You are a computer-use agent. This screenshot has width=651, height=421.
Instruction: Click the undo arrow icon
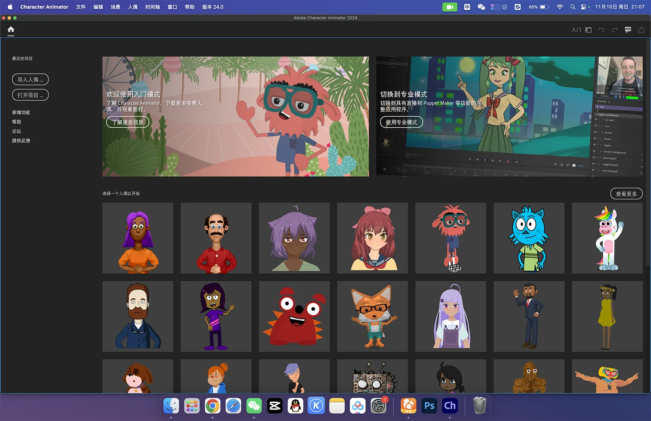(x=602, y=30)
